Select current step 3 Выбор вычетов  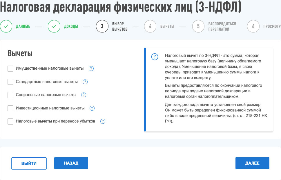click(x=102, y=26)
